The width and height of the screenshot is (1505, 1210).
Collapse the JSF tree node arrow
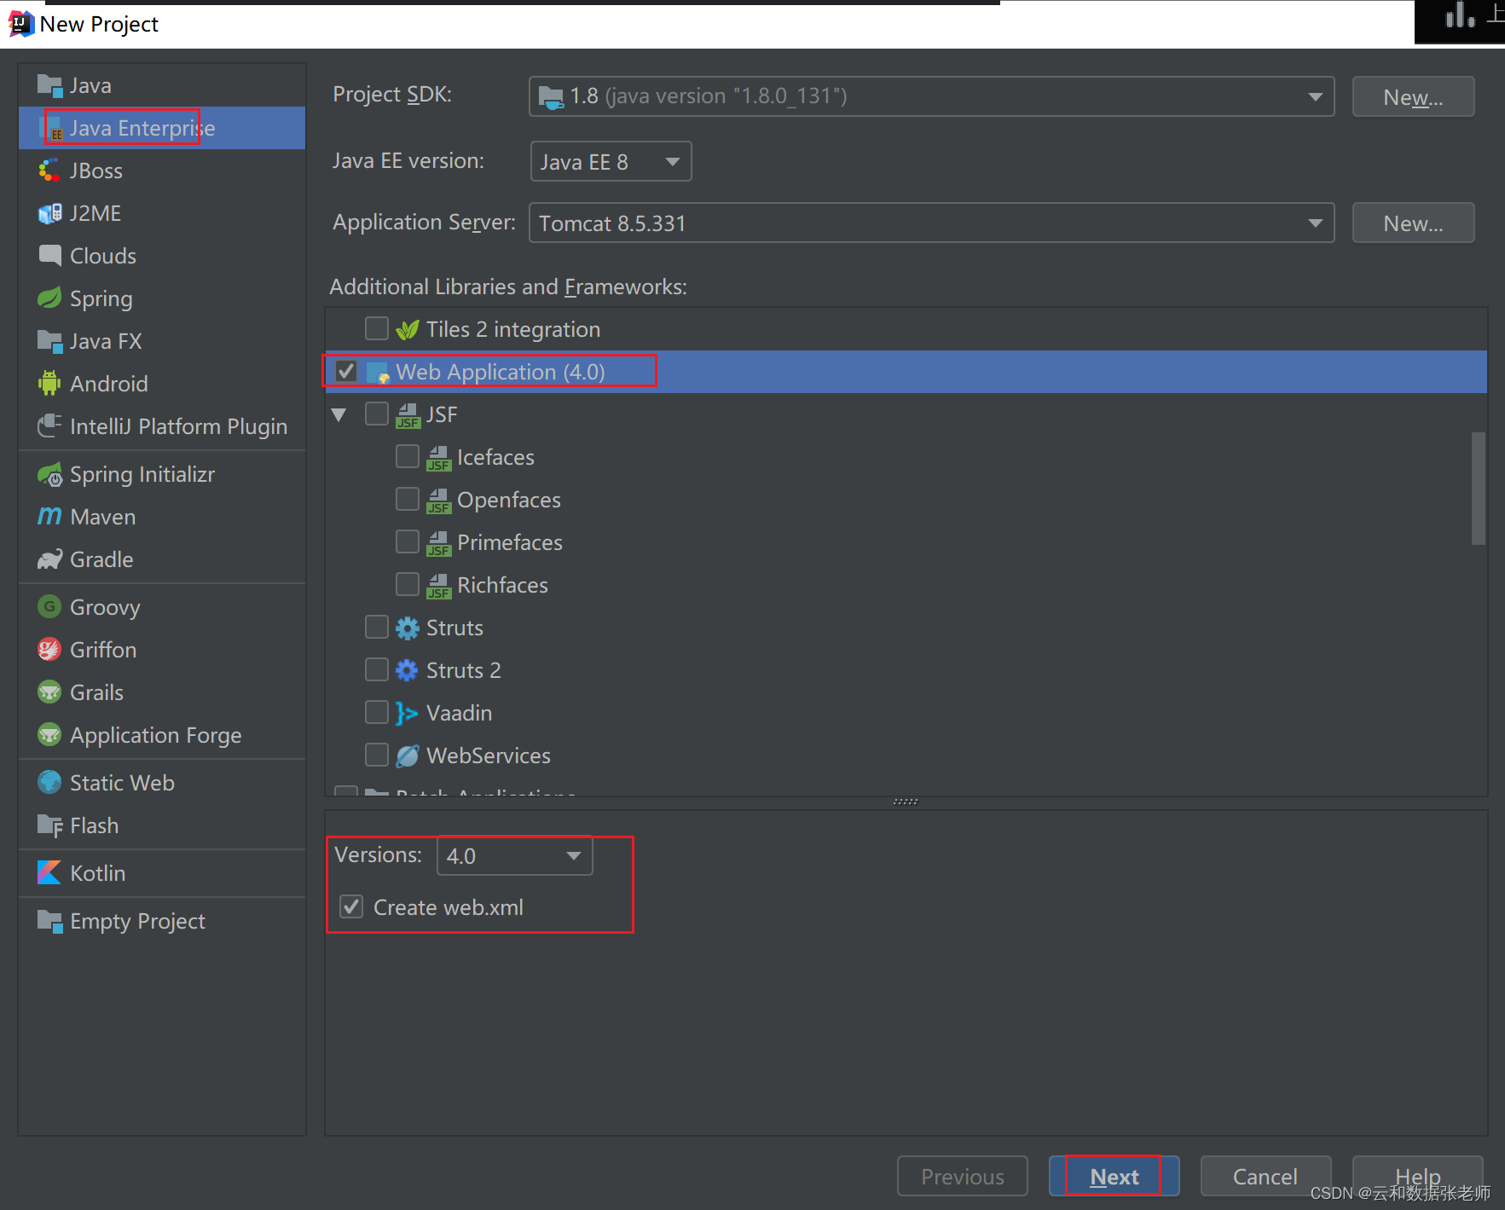coord(339,415)
